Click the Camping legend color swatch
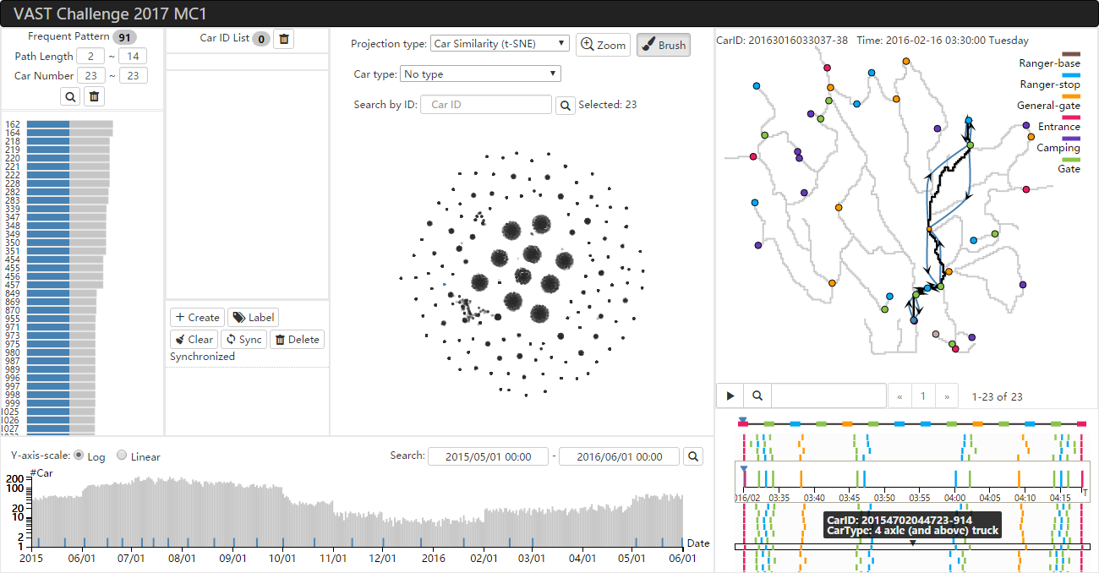This screenshot has height=573, width=1099. [x=1070, y=138]
